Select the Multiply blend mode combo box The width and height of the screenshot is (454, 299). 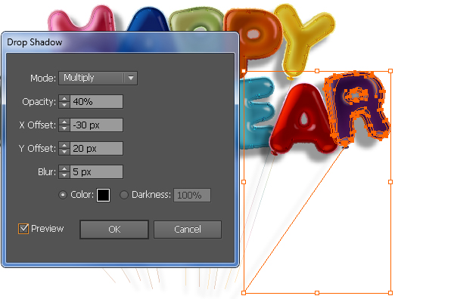pos(98,78)
